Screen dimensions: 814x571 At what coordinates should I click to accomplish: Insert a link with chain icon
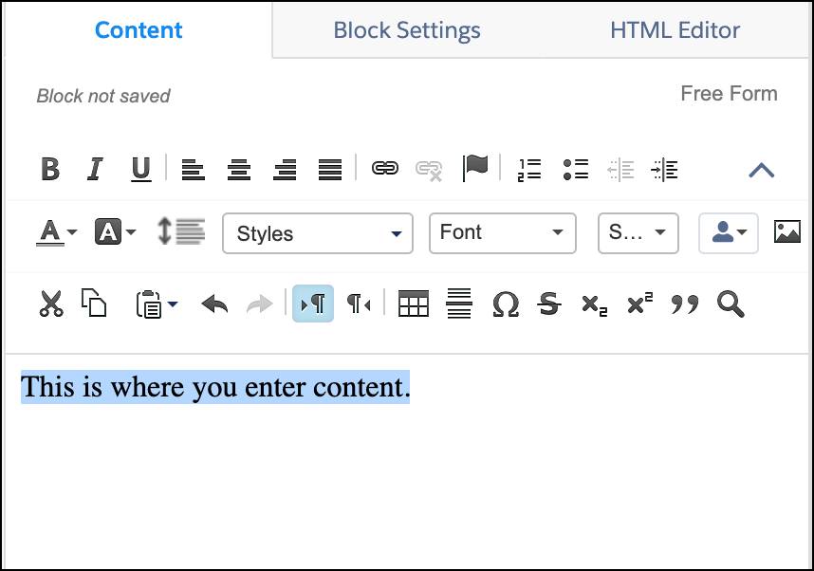[384, 168]
